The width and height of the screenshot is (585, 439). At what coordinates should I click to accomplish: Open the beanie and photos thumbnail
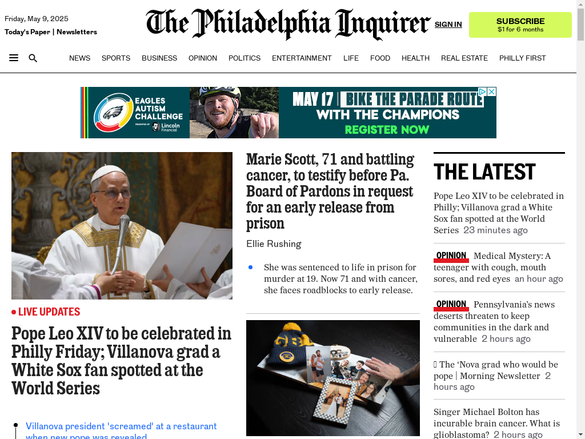point(333,378)
